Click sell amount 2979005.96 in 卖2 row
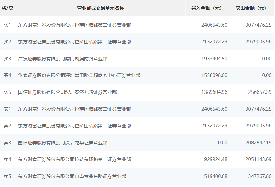Viewport: 275px width, 187px height. coord(259,126)
